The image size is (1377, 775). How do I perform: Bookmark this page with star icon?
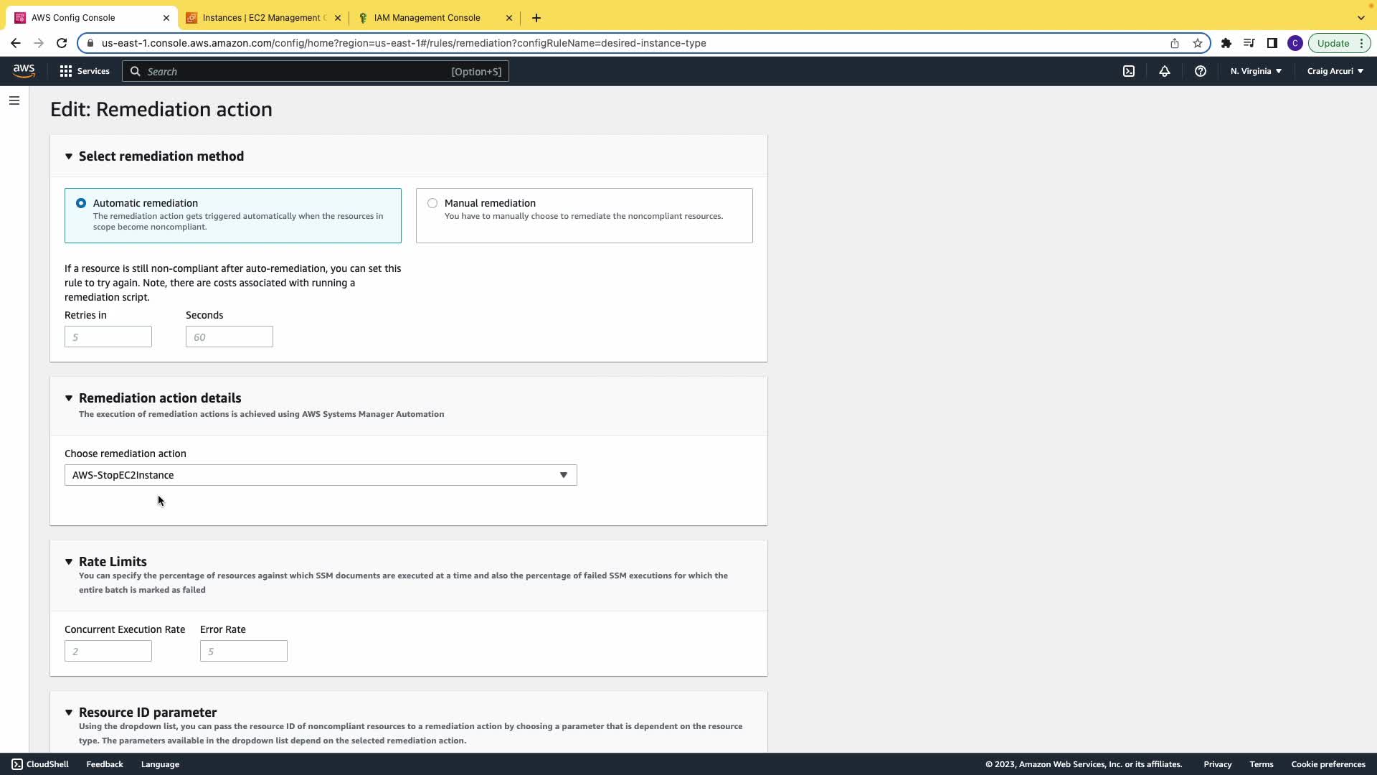[1198, 43]
